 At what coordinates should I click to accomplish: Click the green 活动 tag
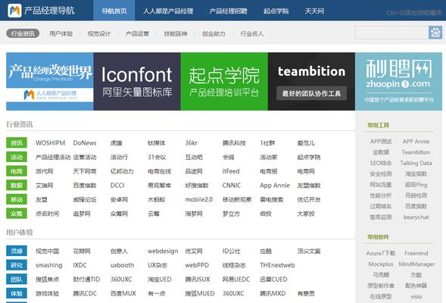17,157
